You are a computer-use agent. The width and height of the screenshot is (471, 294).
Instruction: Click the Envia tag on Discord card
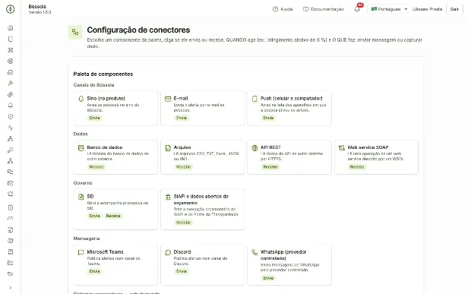(x=181, y=271)
